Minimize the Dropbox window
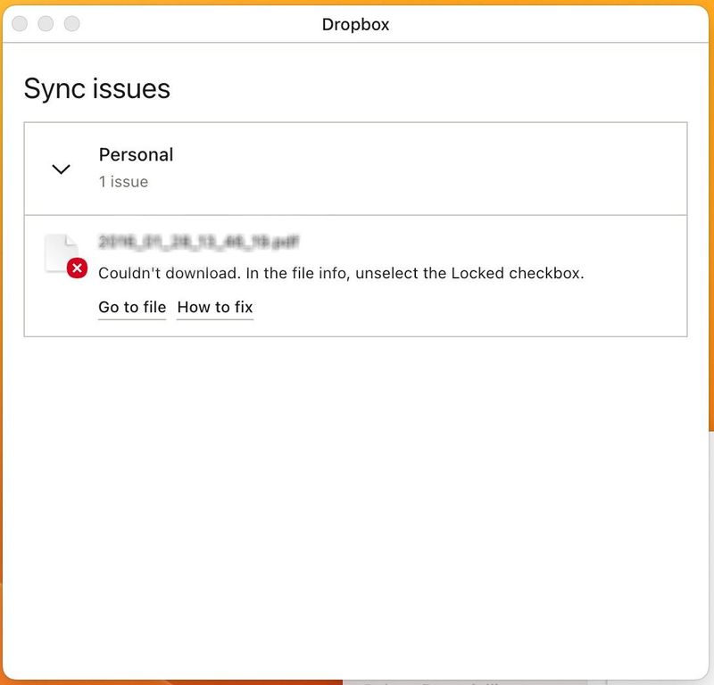 point(46,24)
